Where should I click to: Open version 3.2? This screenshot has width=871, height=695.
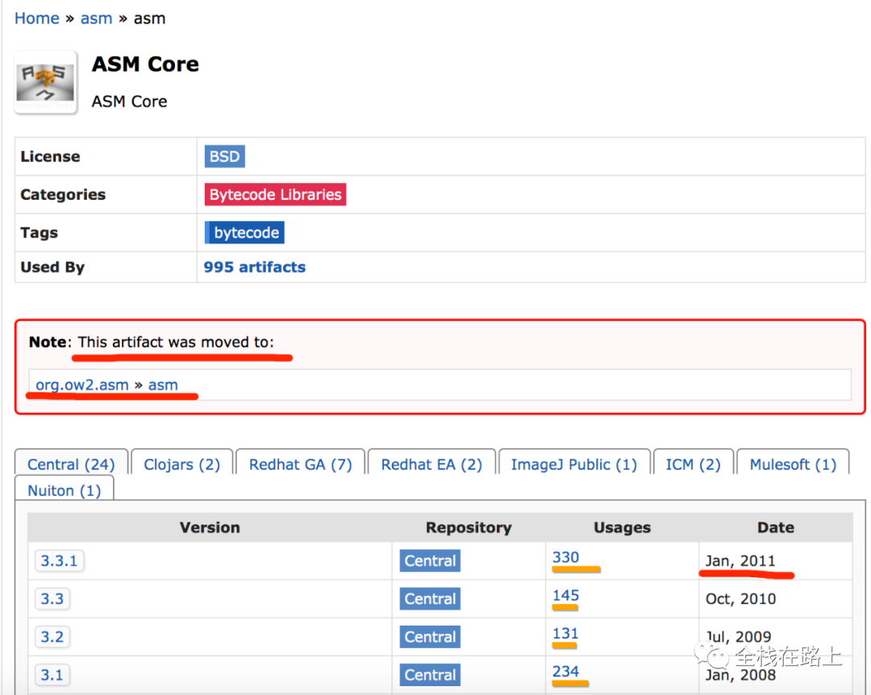52,636
